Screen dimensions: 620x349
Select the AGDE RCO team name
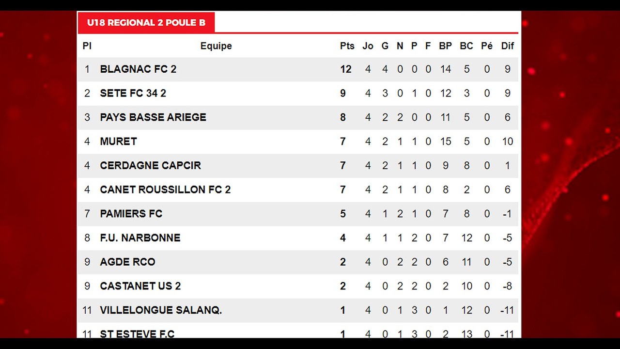point(127,262)
